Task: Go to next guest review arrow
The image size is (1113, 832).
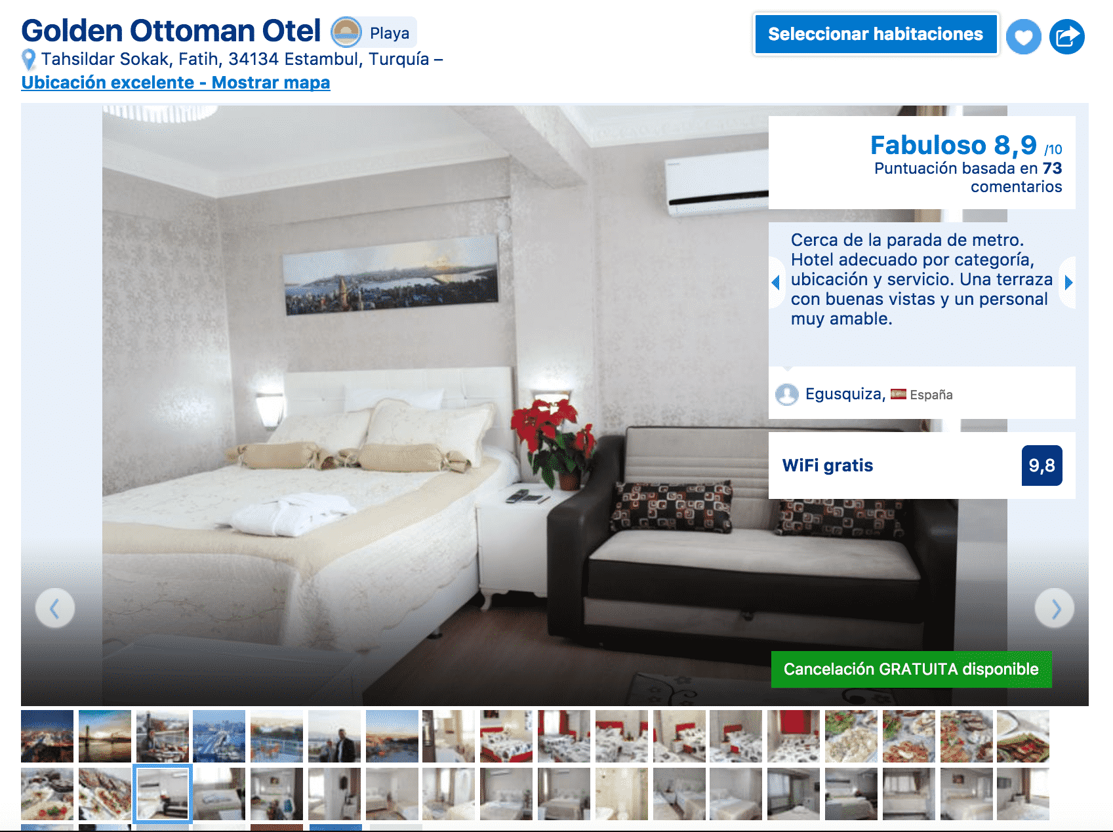Action: tap(1068, 283)
